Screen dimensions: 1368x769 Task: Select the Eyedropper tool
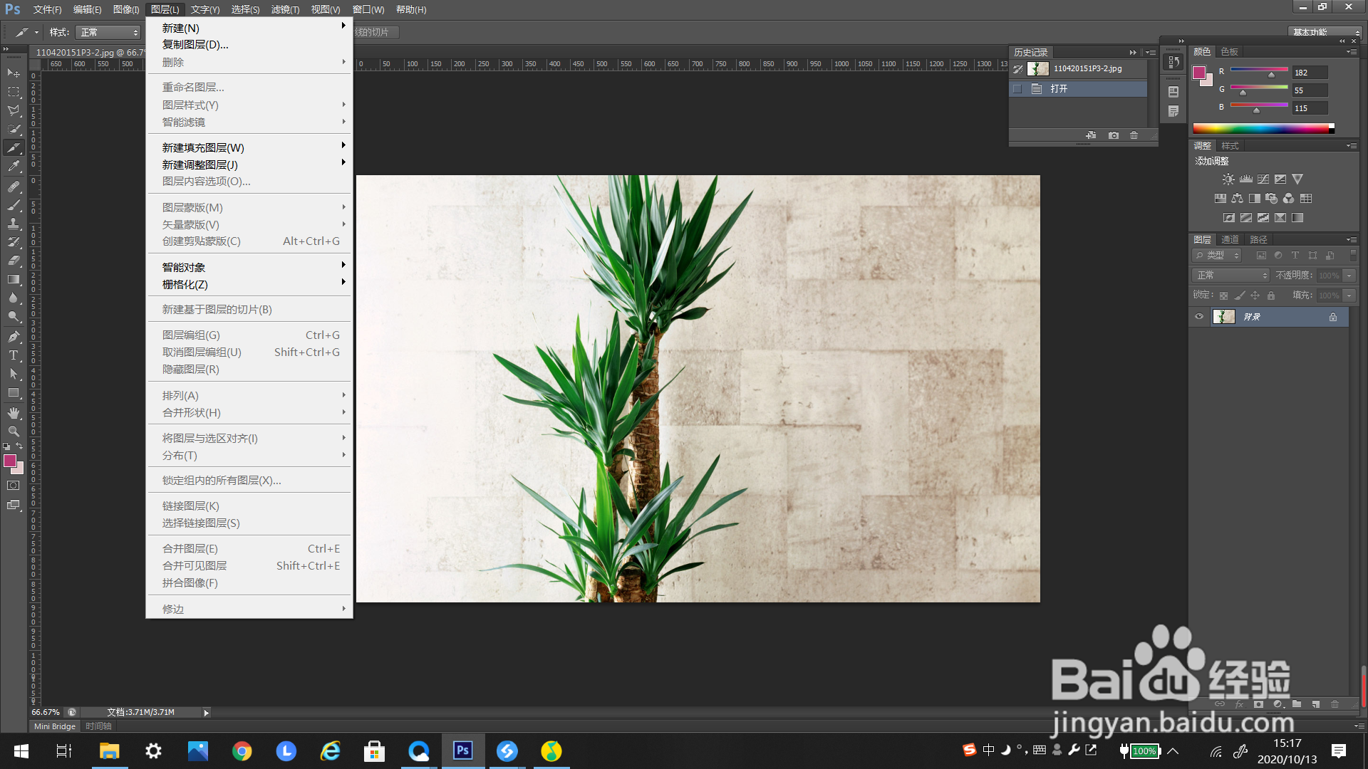tap(14, 167)
